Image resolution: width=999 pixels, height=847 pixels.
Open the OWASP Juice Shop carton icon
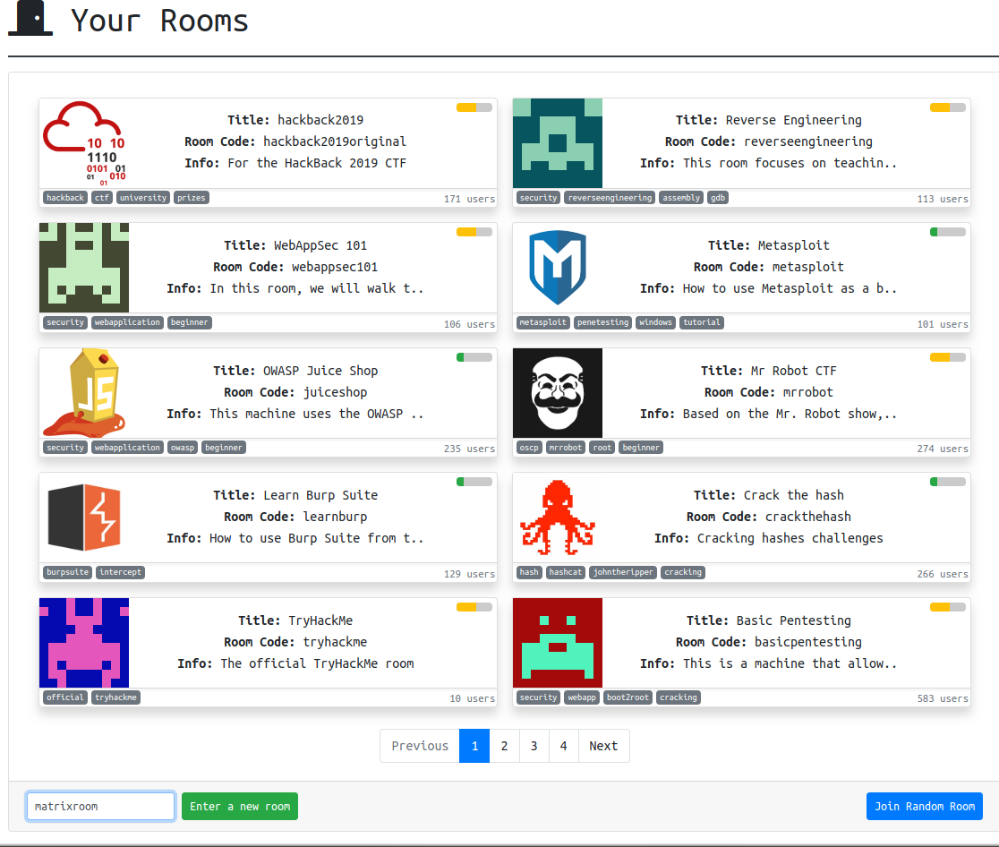click(x=84, y=392)
